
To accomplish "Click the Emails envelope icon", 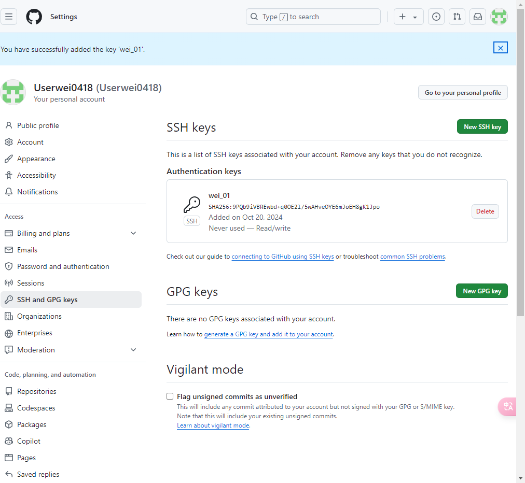I will click(x=9, y=250).
